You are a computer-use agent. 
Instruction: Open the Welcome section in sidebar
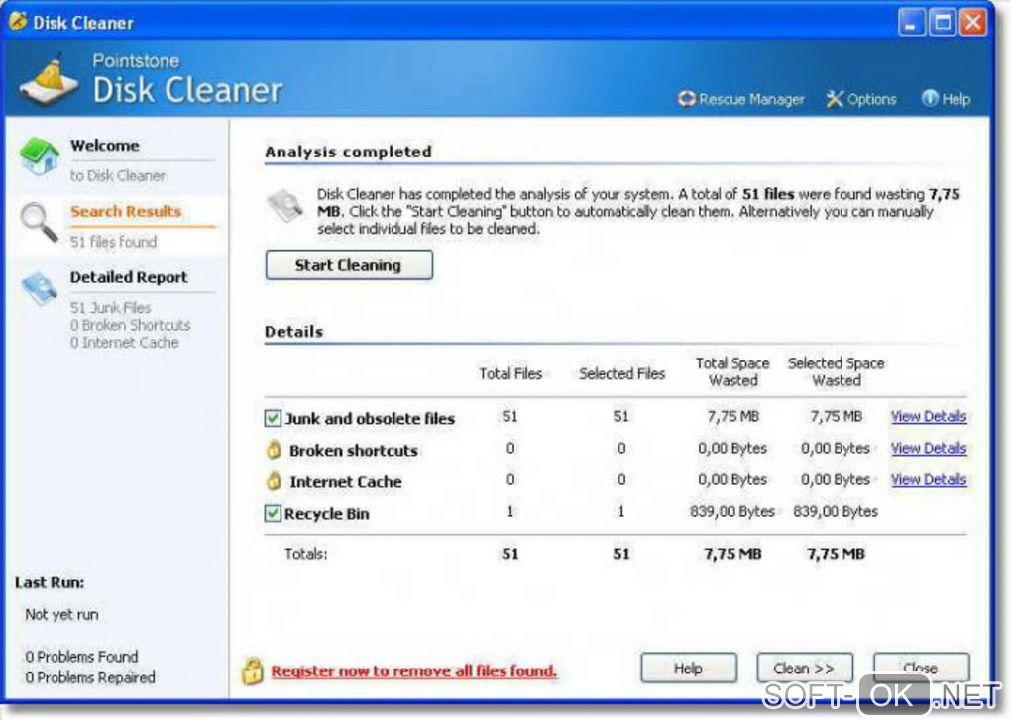tap(104, 146)
